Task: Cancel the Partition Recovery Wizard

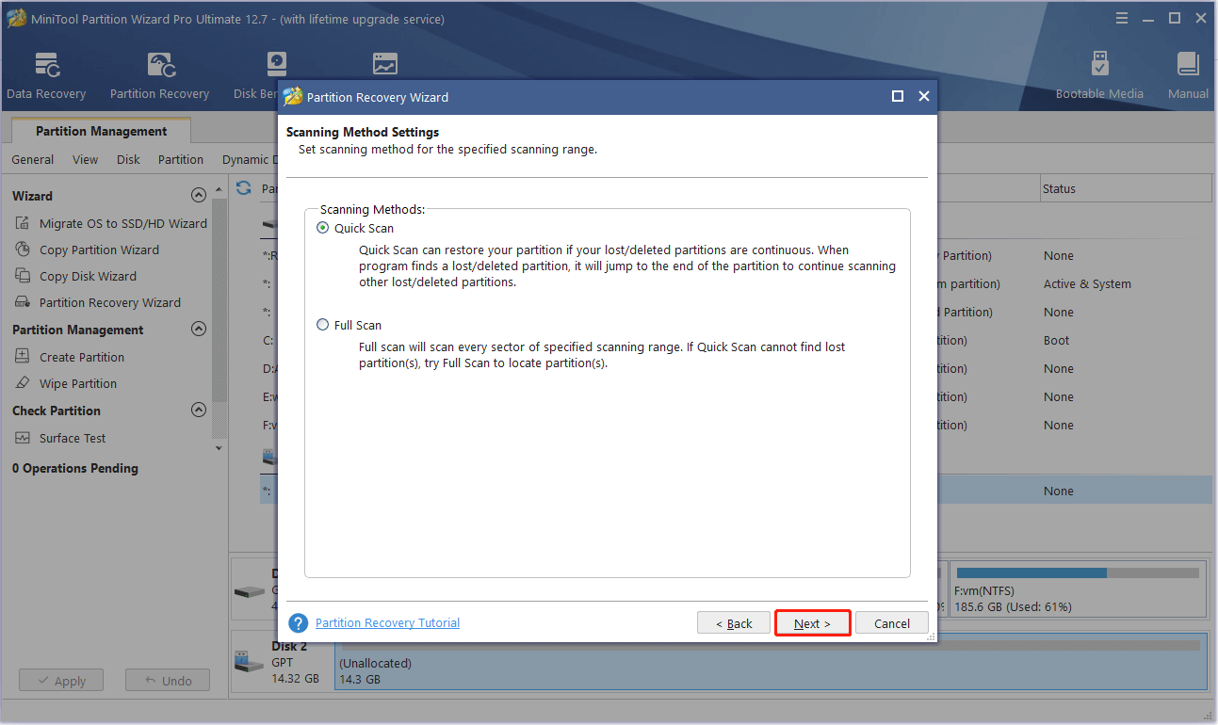Action: (891, 623)
